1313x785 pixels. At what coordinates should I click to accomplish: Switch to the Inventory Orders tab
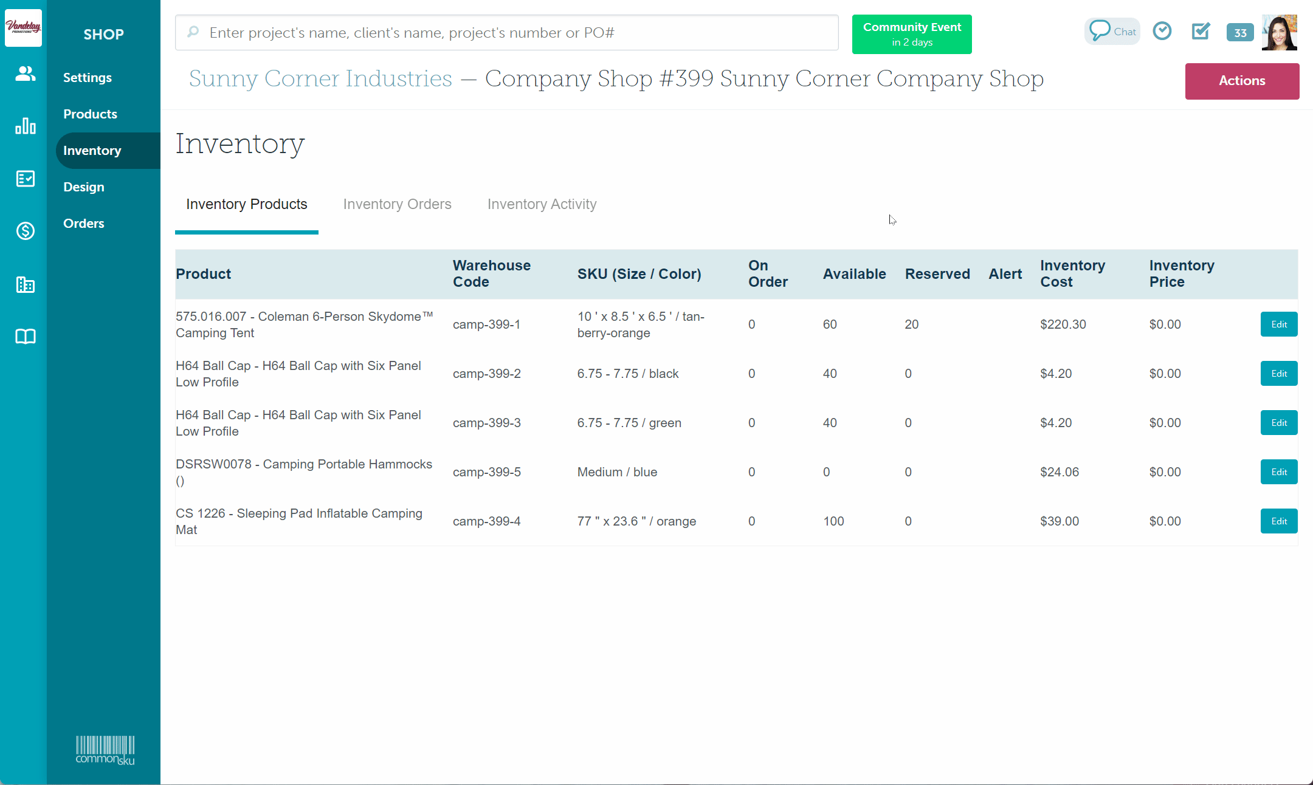[397, 204]
